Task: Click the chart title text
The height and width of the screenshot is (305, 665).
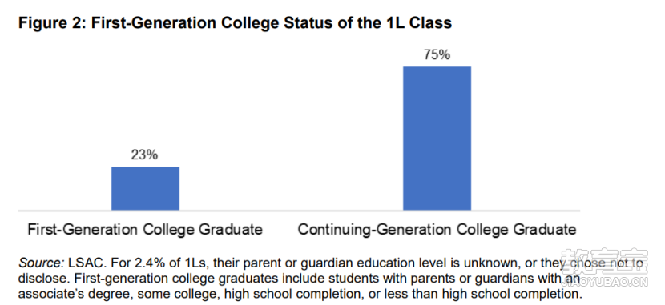Action: (236, 23)
